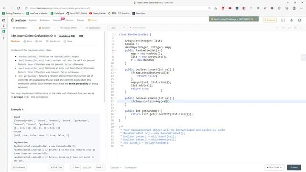The width and height of the screenshot is (306, 172).
Task: Select the LeetCode tab icon in vertical sidebar
Action: tap(3, 26)
